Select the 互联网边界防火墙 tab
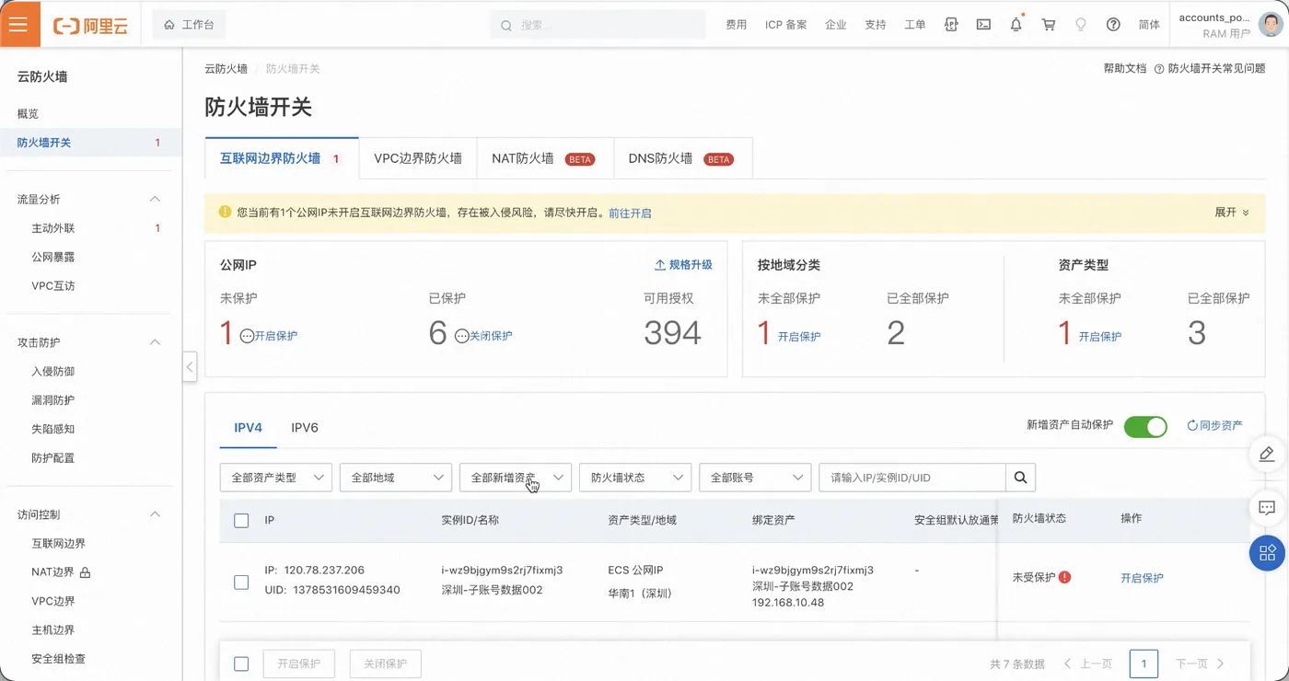This screenshot has height=681, width=1289. click(x=281, y=158)
